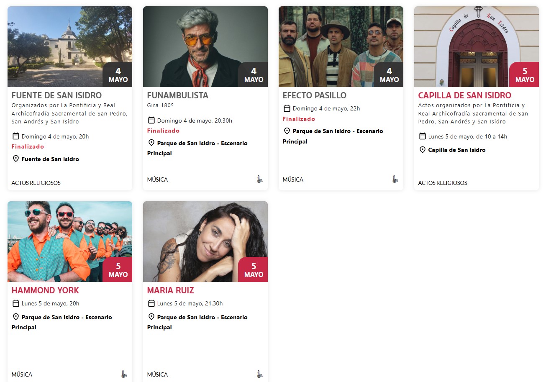This screenshot has width=546, height=382.
Task: Click MÚSICA tag on Maria Ruiz card
Action: 157,374
